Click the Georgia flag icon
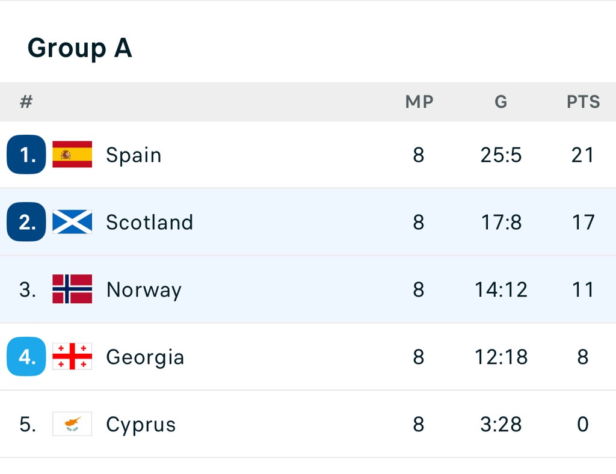616x474 pixels. [72, 357]
